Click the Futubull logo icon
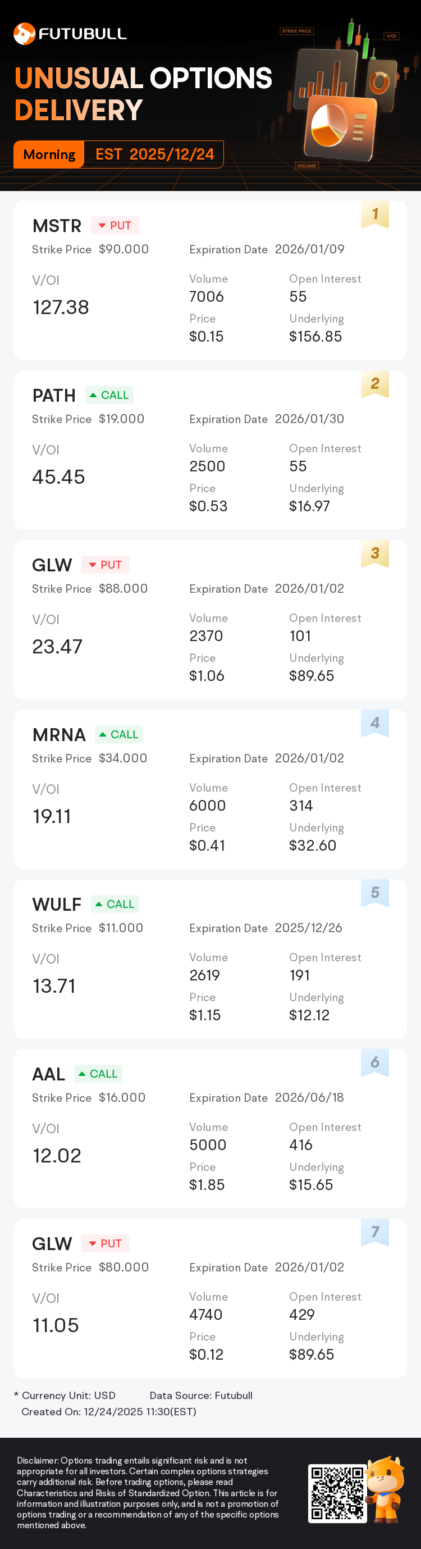The width and height of the screenshot is (421, 1549). click(24, 34)
